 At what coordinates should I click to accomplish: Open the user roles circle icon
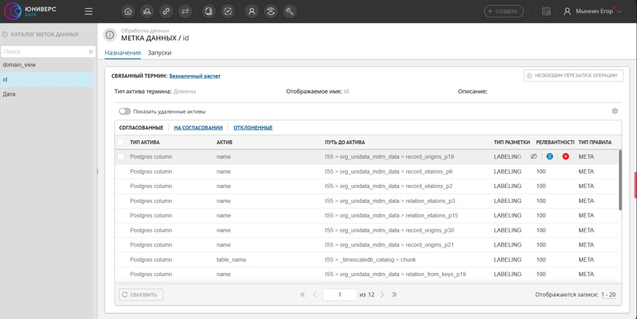271,11
